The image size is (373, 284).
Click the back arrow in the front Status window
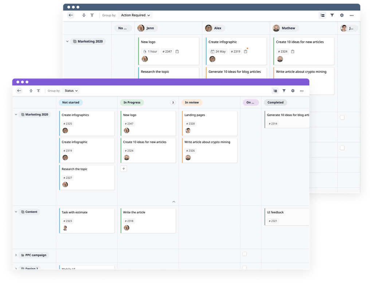coord(19,91)
